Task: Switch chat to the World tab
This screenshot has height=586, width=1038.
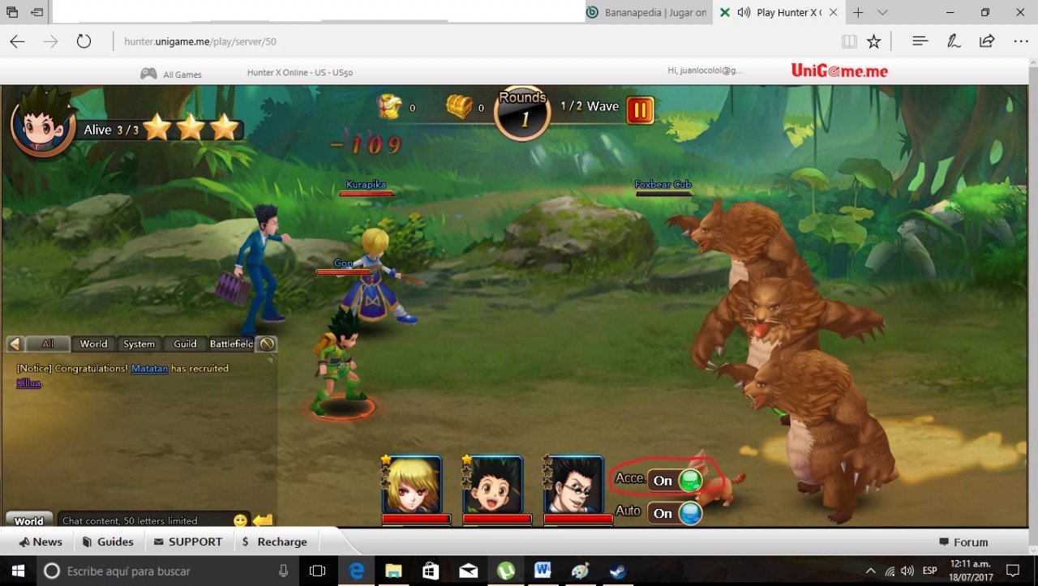Action: click(94, 344)
